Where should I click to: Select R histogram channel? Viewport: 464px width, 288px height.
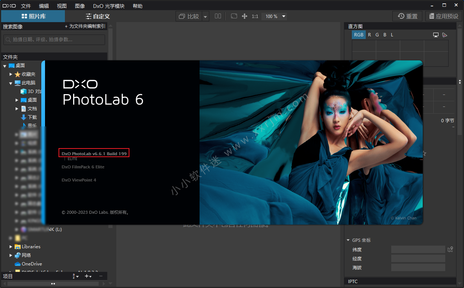[369, 34]
